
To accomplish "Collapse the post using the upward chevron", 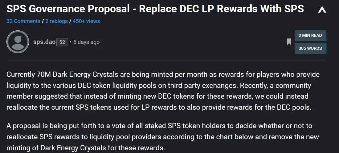I will click(322, 10).
